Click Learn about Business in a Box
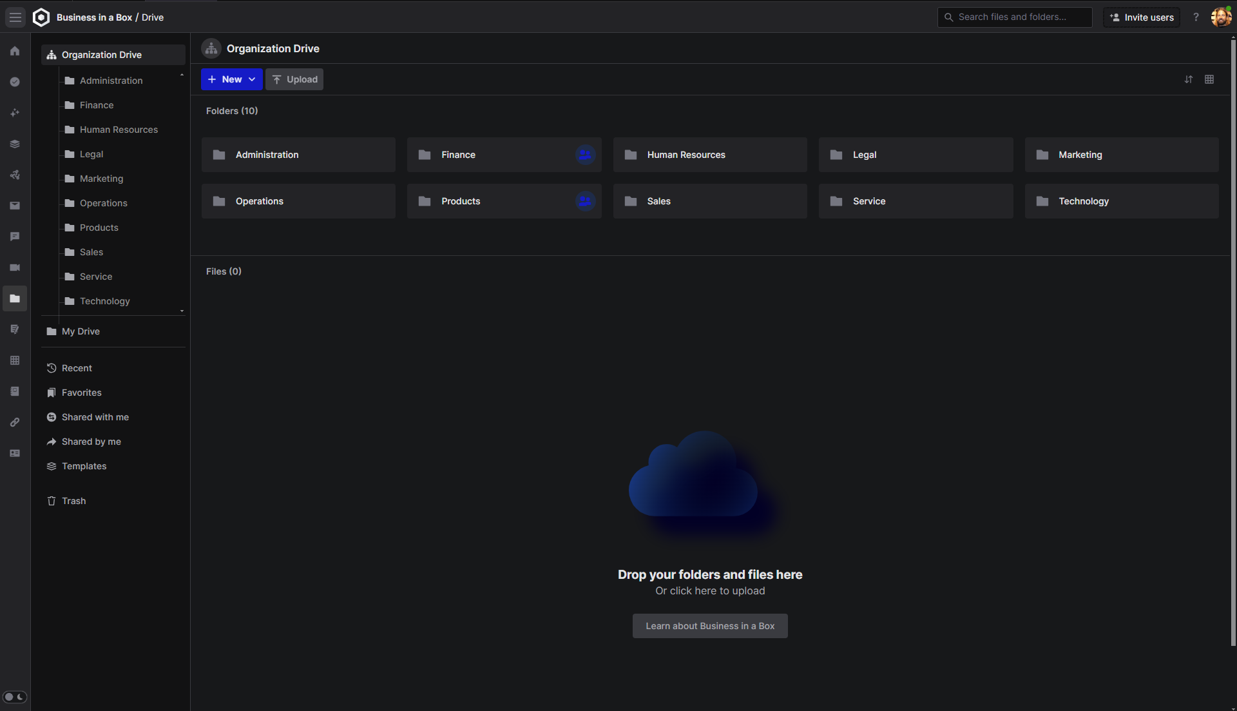This screenshot has height=711, width=1237. 710,626
